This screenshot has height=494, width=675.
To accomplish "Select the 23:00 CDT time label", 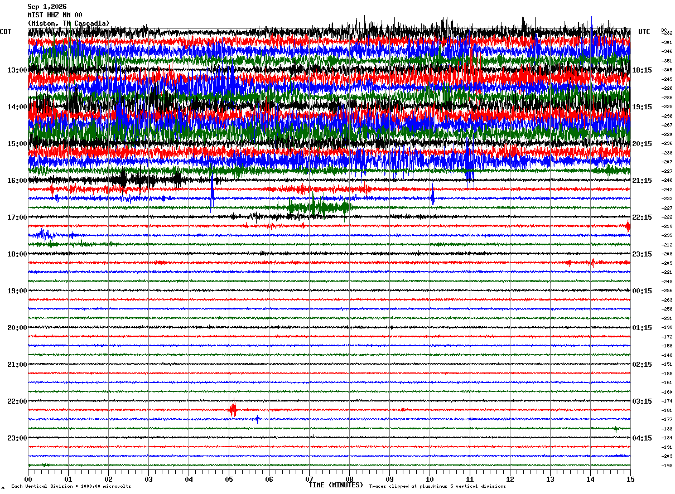I will pos(17,438).
